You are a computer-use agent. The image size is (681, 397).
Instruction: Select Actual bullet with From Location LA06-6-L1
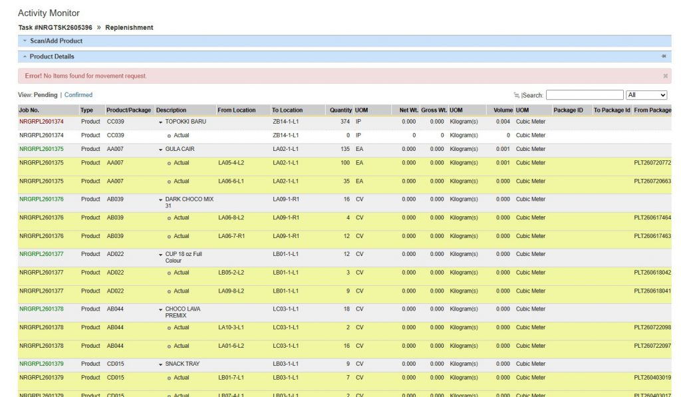pos(169,182)
